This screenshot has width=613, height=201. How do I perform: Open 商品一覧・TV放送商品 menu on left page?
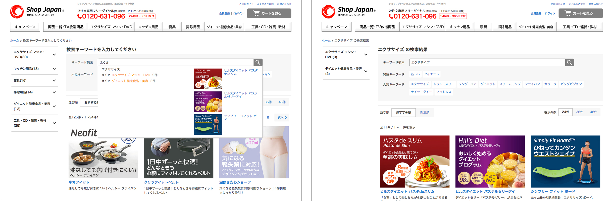[66, 27]
